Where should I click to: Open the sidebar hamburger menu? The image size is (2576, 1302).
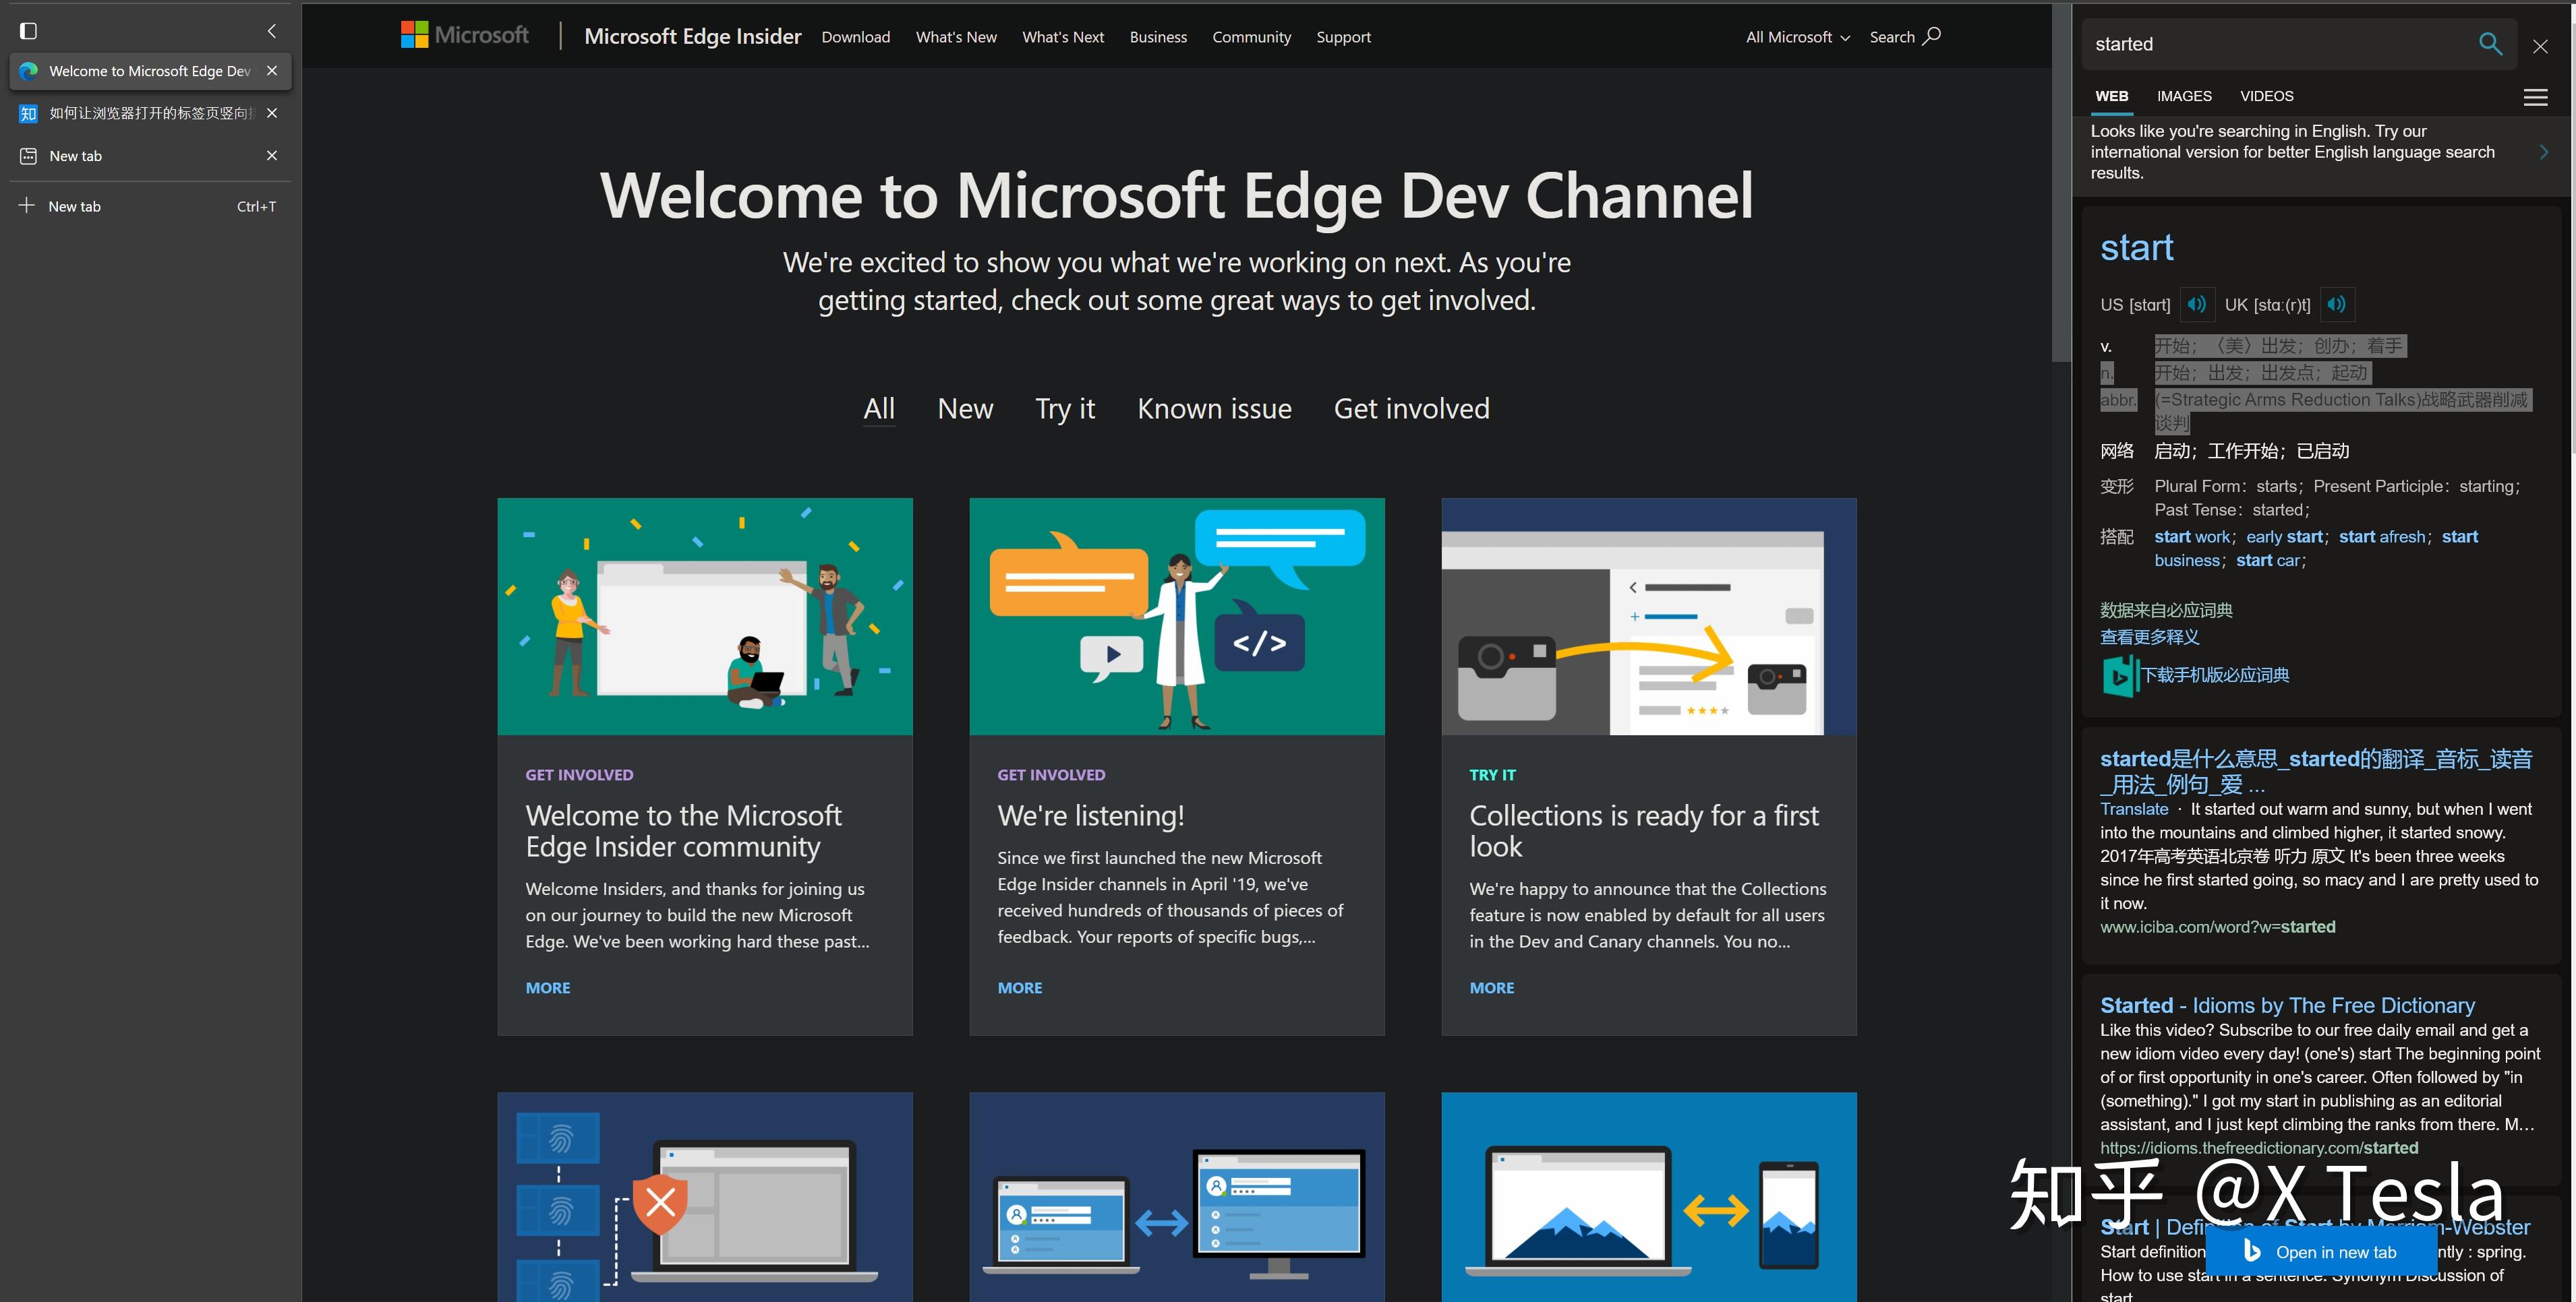[2535, 97]
